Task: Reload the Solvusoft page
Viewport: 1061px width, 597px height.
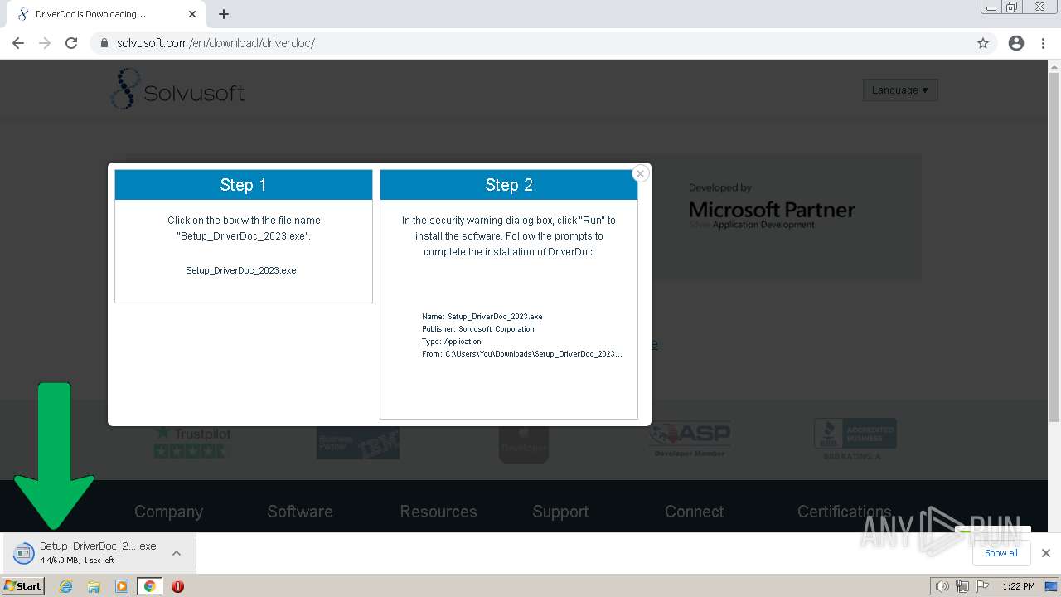Action: [x=71, y=43]
